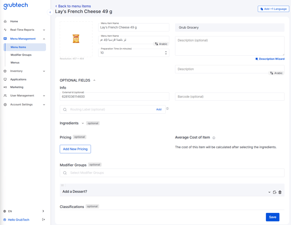Click the User Management people icon

[5, 96]
